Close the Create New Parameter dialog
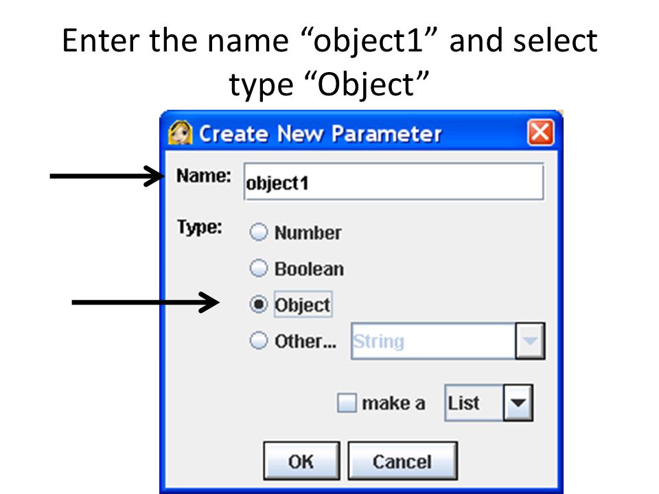659x494 pixels. coord(540,132)
